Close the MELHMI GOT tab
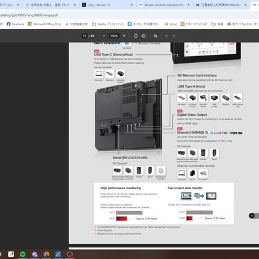Viewport: 259px width, 259px height. (x=245, y=5)
